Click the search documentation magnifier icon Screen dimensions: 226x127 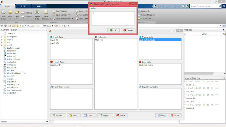(x=220, y=6)
